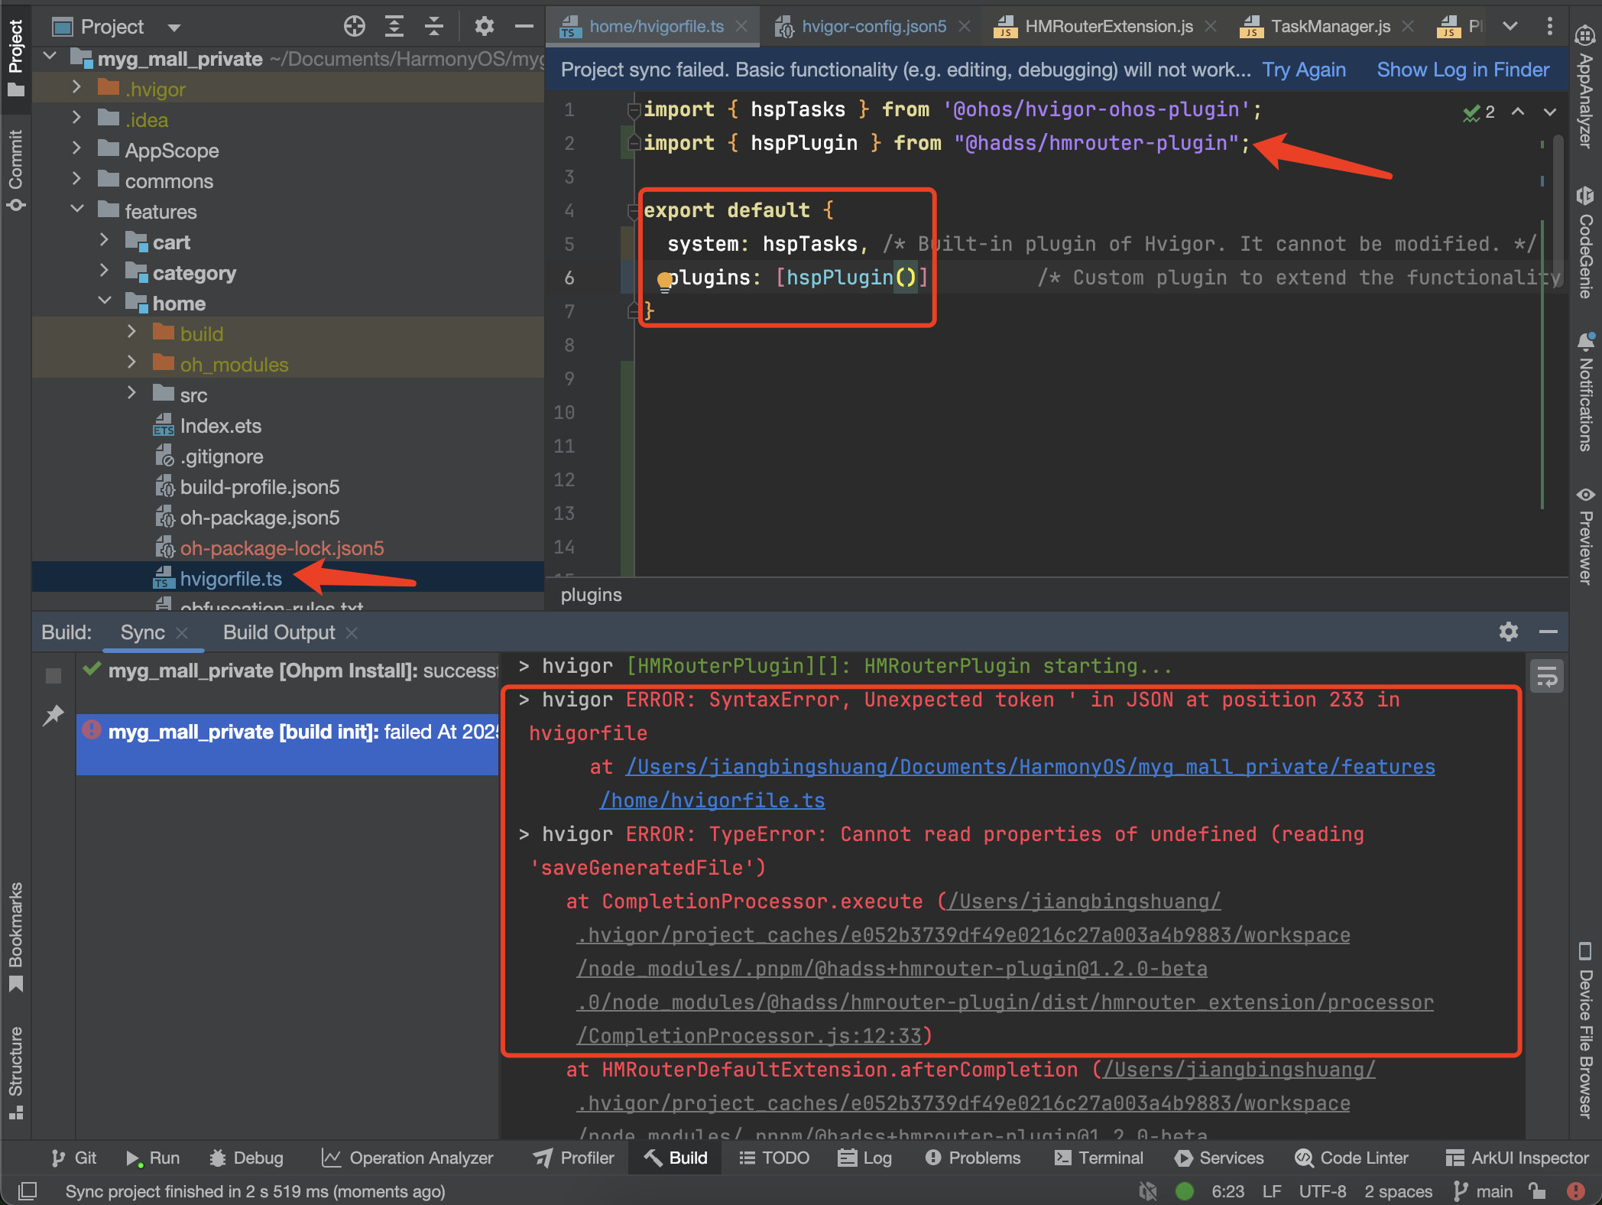
Task: Collapse all items in the Project tree
Action: (x=433, y=26)
